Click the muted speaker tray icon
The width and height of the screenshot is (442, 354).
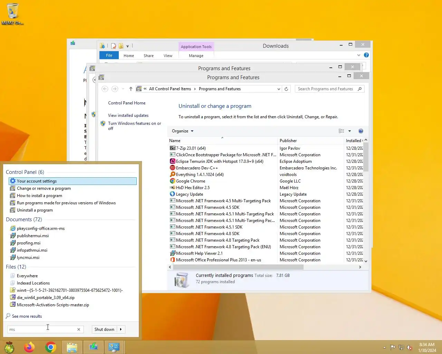[410, 347]
